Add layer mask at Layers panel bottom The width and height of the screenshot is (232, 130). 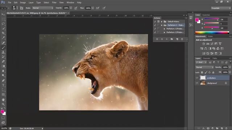coord(208,129)
